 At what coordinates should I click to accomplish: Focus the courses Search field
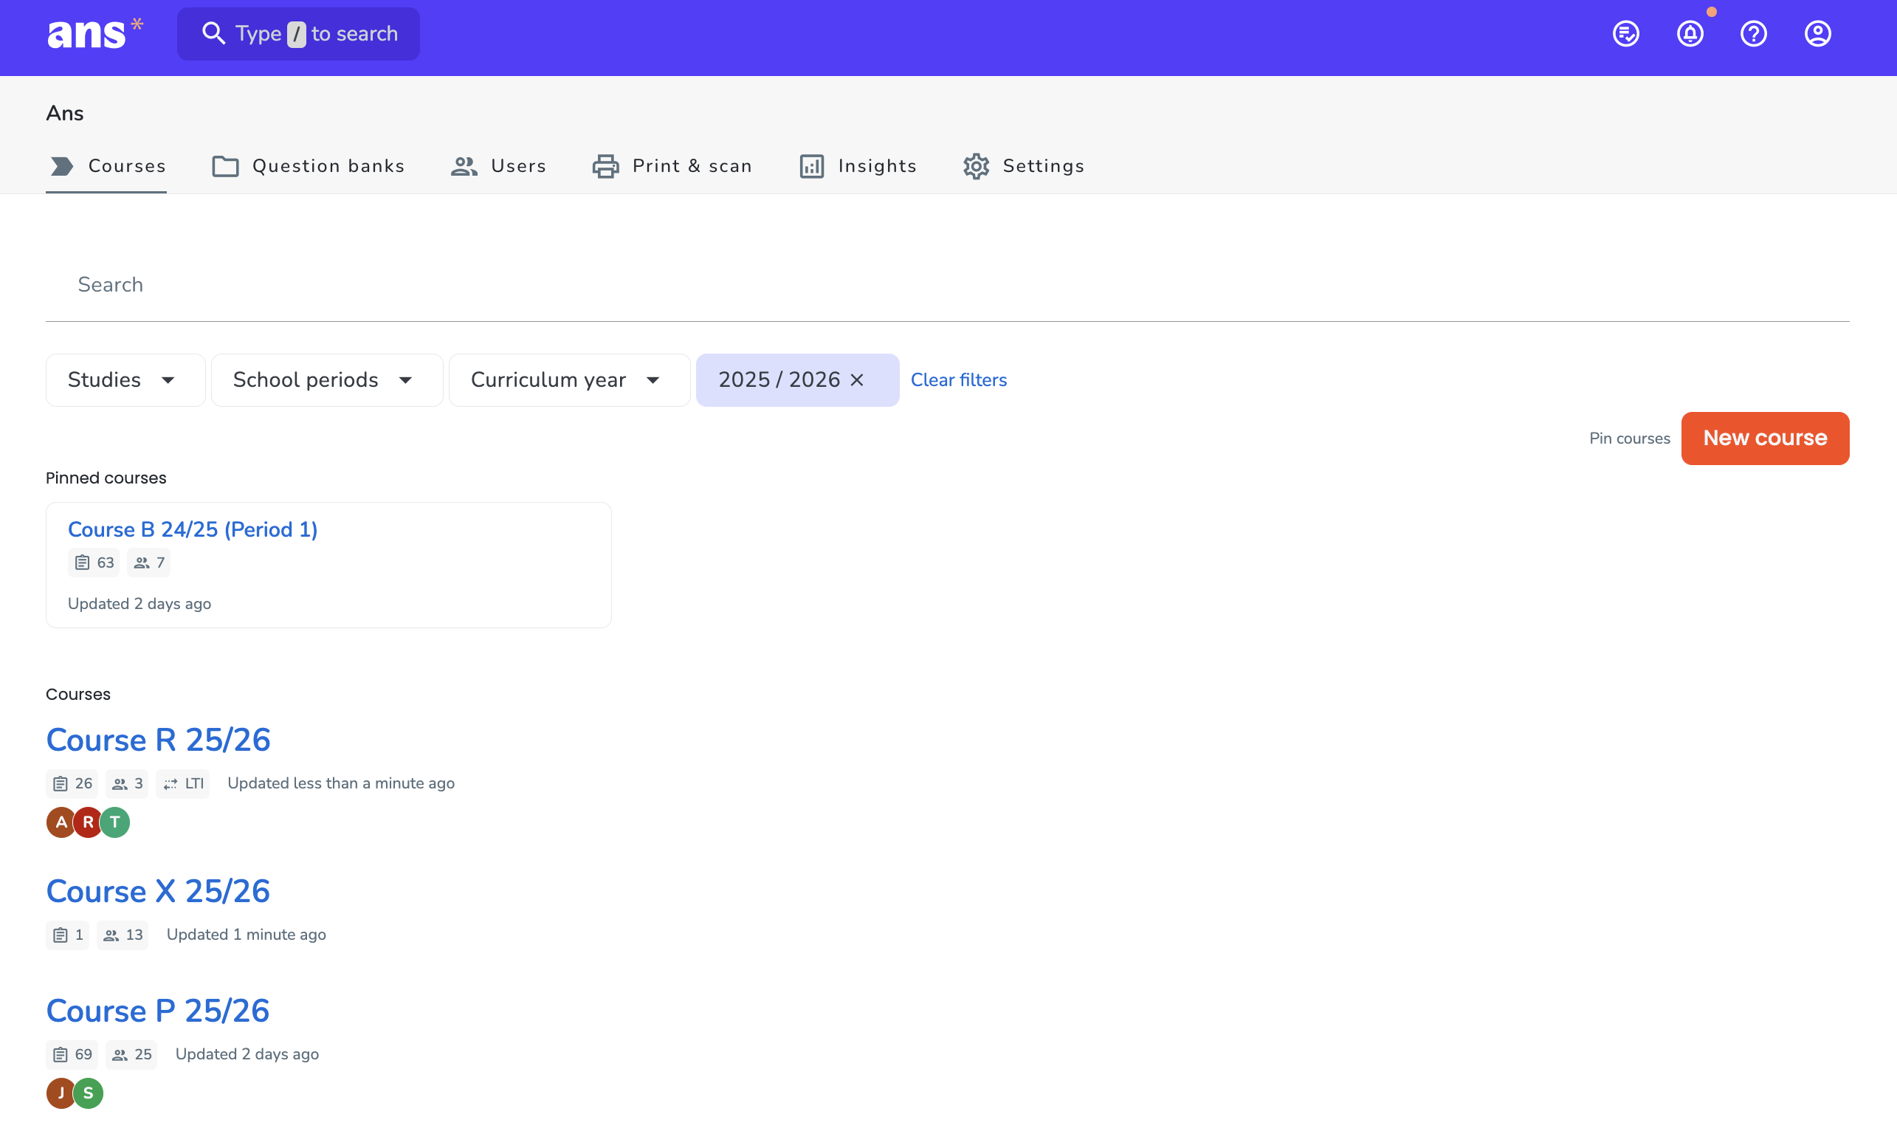[948, 284]
